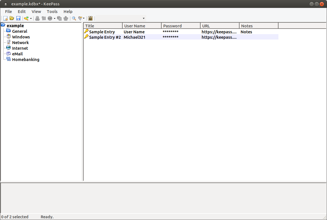Click the Copy Password toolbar icon

click(x=43, y=18)
